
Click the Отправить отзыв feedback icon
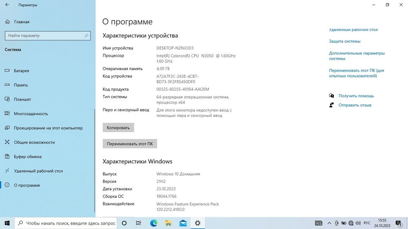[331, 105]
